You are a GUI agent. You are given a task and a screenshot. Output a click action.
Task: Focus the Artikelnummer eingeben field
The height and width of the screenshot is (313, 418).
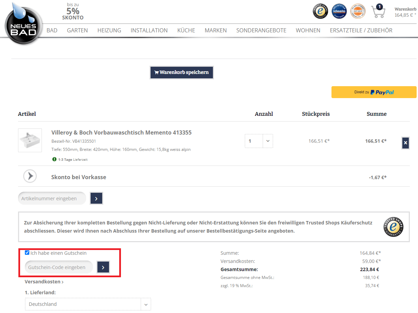pyautogui.click(x=52, y=198)
